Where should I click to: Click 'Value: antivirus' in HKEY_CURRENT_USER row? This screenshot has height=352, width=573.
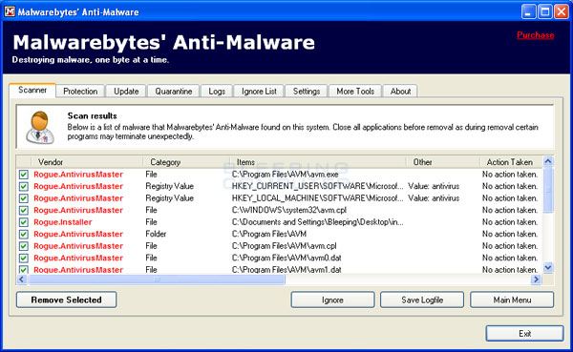pyautogui.click(x=434, y=187)
